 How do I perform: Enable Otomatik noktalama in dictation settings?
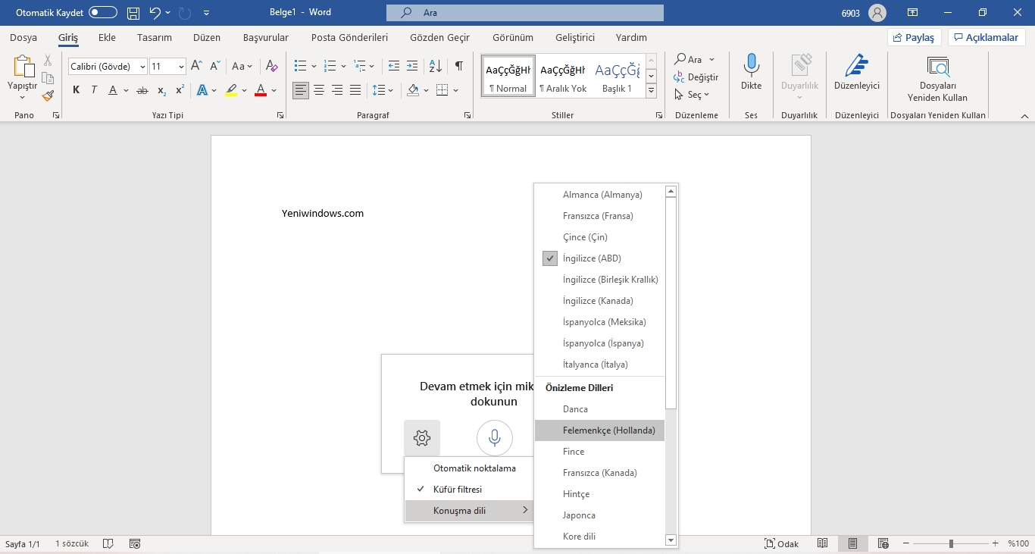pyautogui.click(x=475, y=468)
